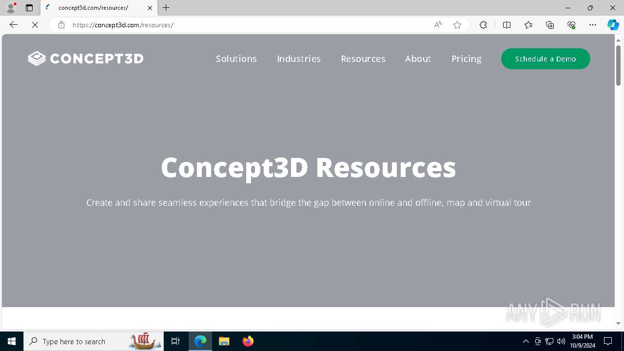Click the scrollbar down arrow
624x351 pixels.
click(x=618, y=323)
